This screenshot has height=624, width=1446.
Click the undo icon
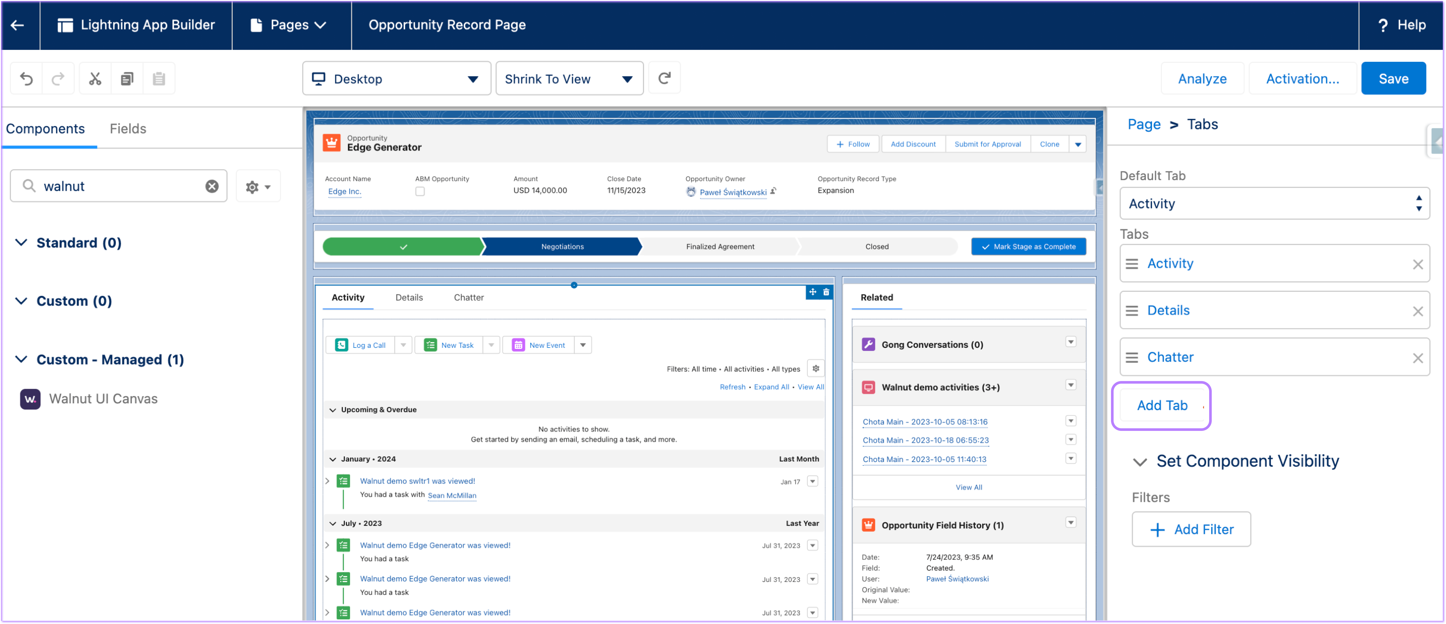tap(26, 79)
